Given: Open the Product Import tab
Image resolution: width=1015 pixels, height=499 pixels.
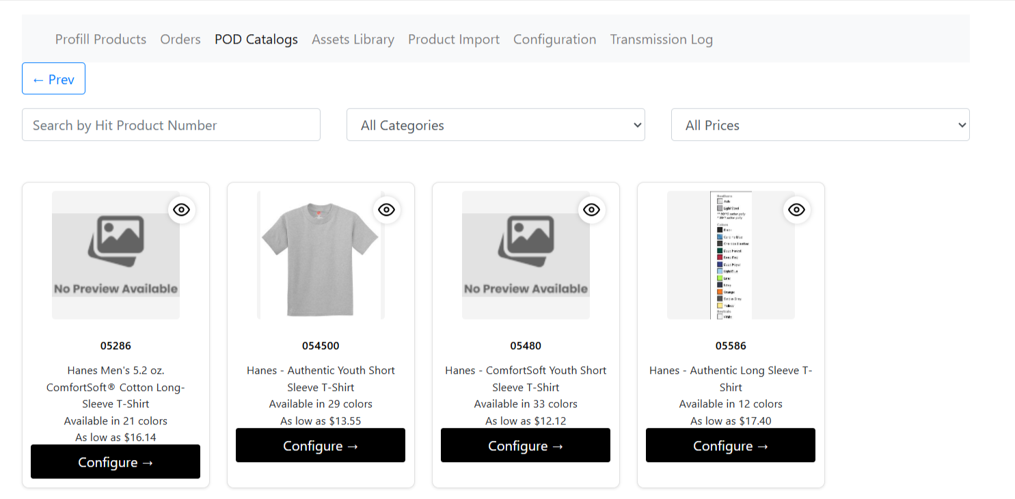Looking at the screenshot, I should click(454, 40).
